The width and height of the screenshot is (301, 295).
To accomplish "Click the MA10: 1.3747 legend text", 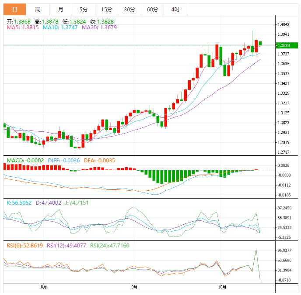I will [60, 27].
